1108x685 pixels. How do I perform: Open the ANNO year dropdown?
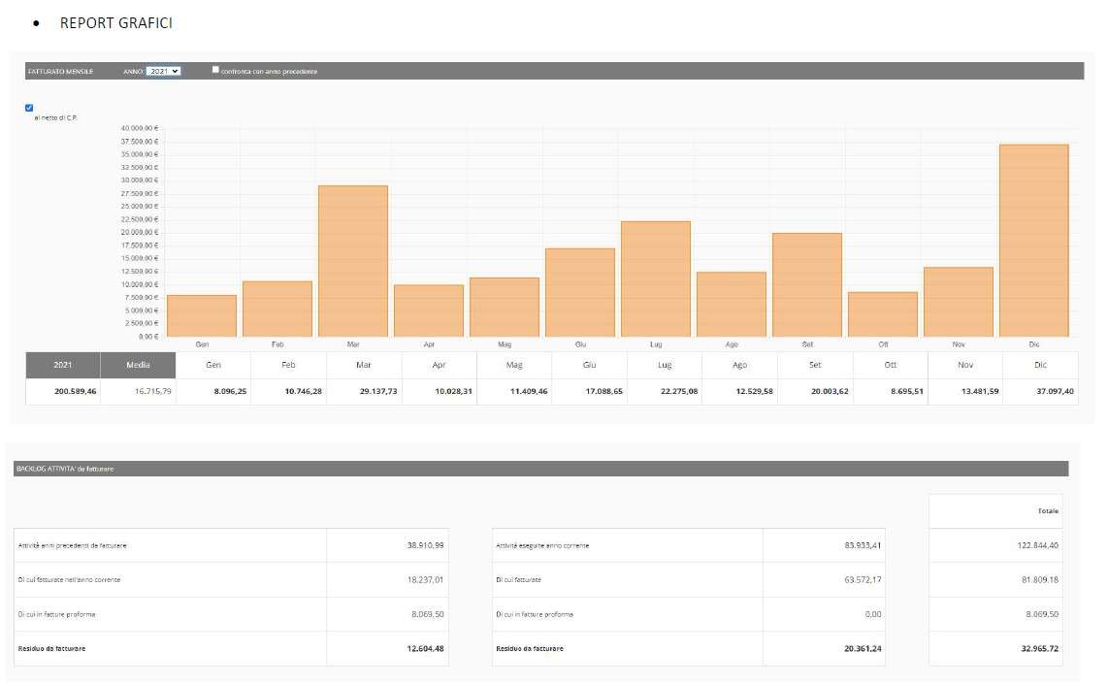(163, 72)
